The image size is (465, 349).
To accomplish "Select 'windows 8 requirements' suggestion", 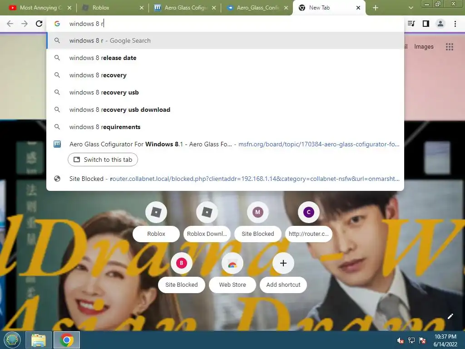I will click(225, 127).
